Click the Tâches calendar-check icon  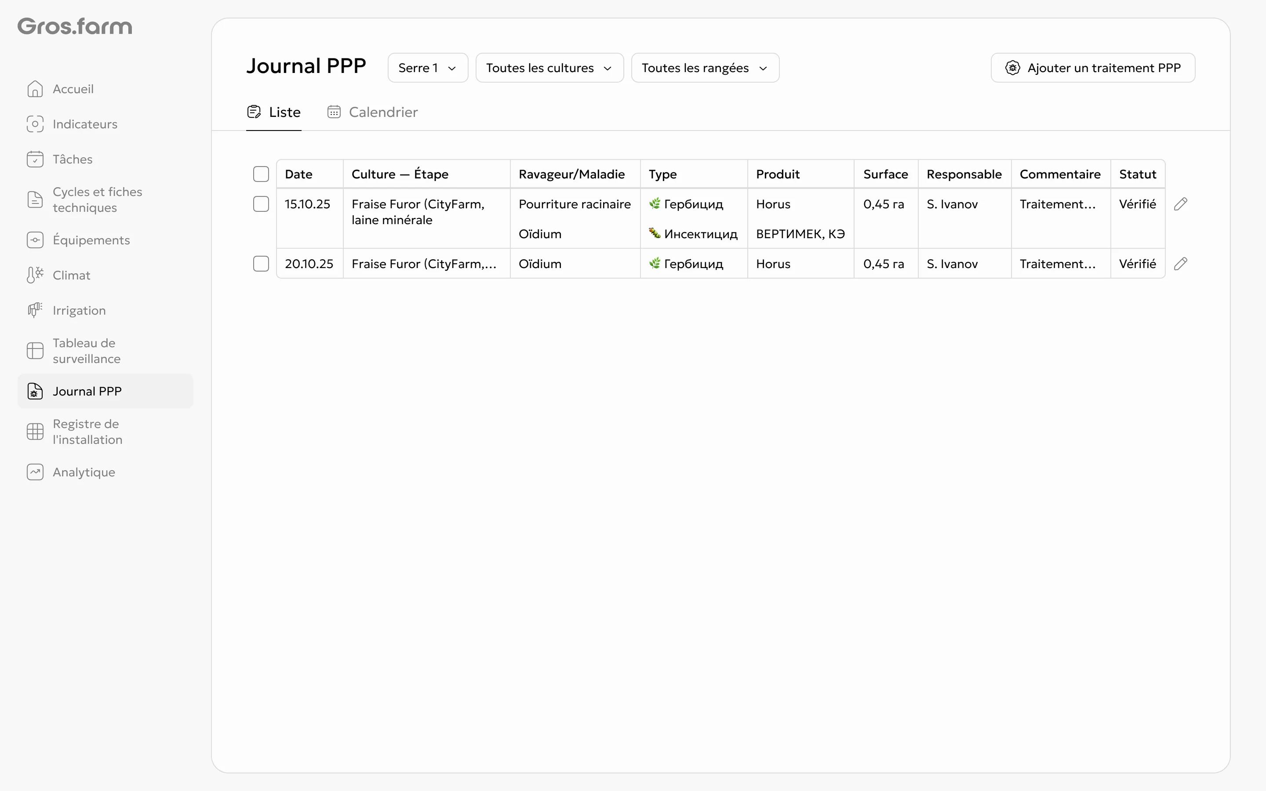pyautogui.click(x=35, y=159)
